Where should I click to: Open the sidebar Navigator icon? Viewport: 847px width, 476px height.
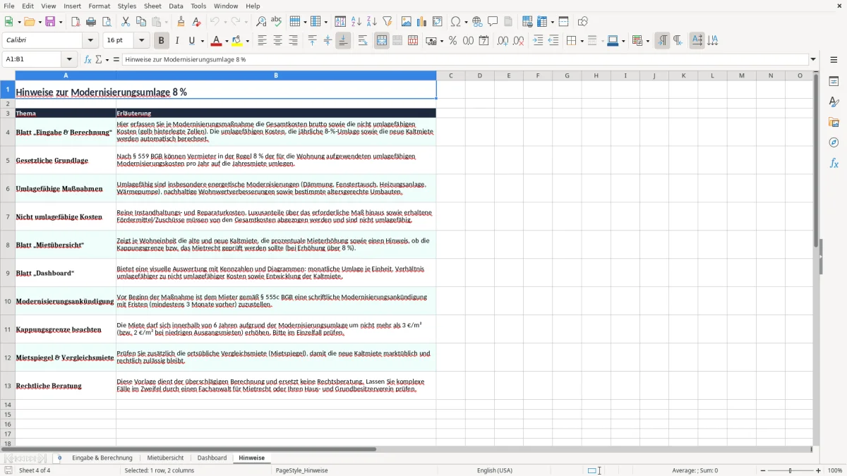[x=834, y=142]
